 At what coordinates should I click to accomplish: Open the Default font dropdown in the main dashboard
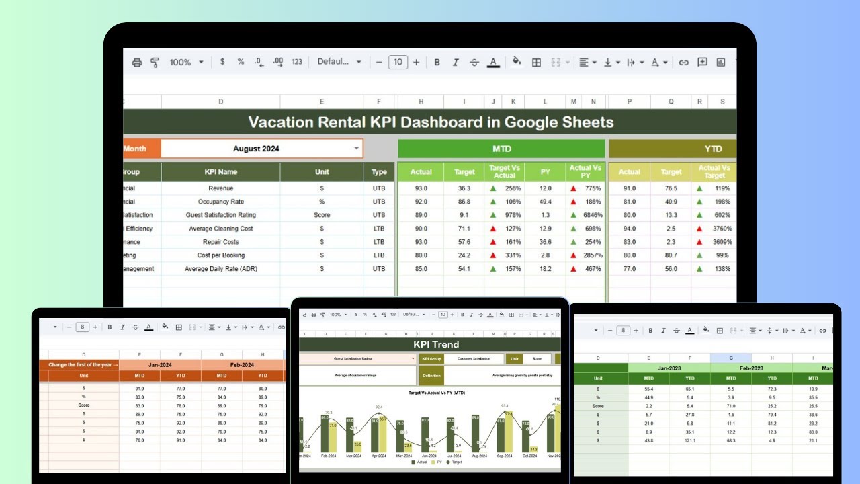pos(339,62)
